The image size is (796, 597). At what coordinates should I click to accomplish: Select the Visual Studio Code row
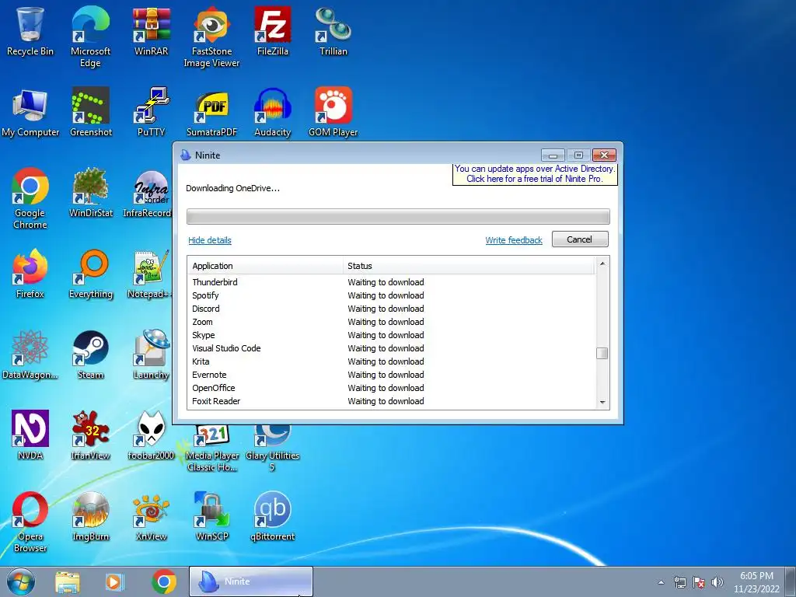coord(391,348)
